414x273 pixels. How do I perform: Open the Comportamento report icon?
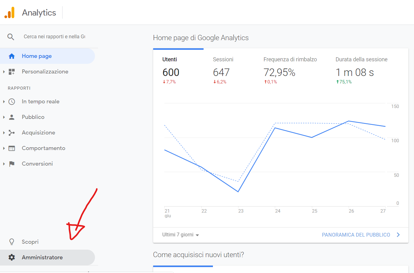point(11,148)
